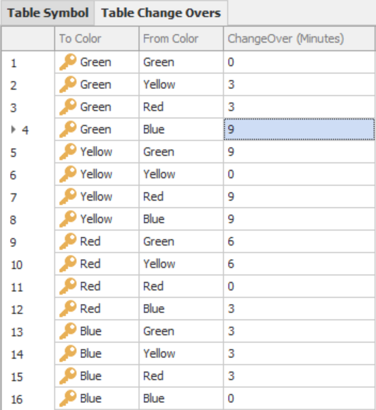
Task: Click the key icon in row 5
Action: pyautogui.click(x=68, y=152)
